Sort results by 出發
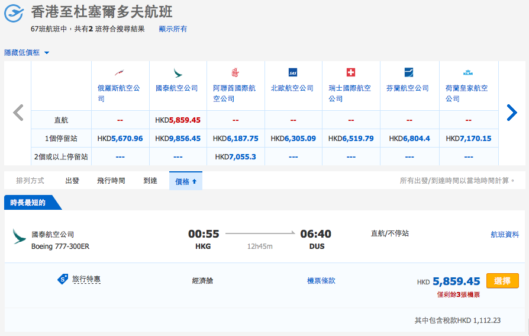 pos(72,181)
